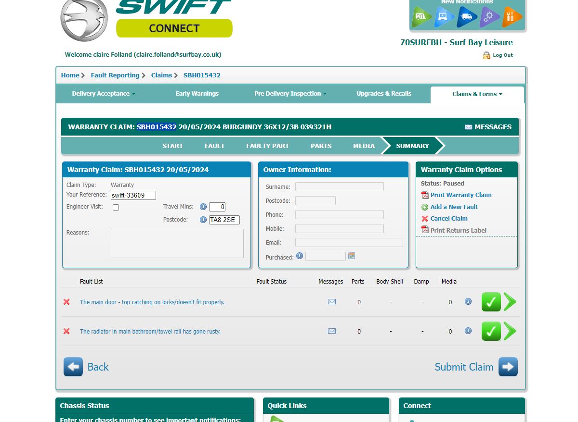Click the owner Surname field

coord(340,187)
